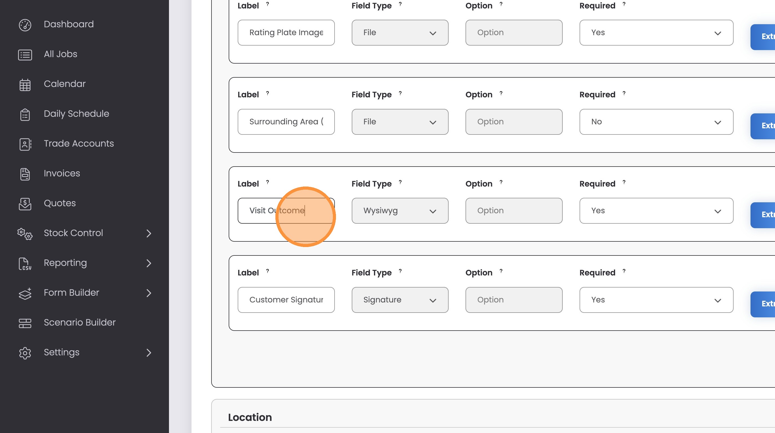Click the Trade Accounts contact icon
775x433 pixels.
[25, 144]
